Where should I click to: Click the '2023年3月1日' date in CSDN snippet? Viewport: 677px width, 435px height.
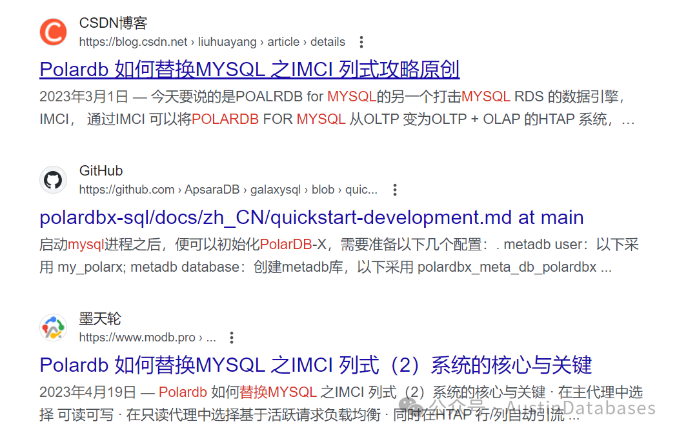(84, 96)
